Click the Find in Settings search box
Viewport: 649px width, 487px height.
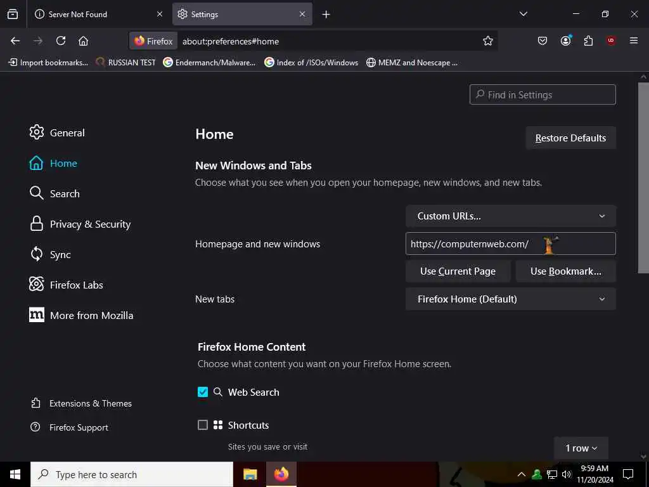pyautogui.click(x=543, y=95)
